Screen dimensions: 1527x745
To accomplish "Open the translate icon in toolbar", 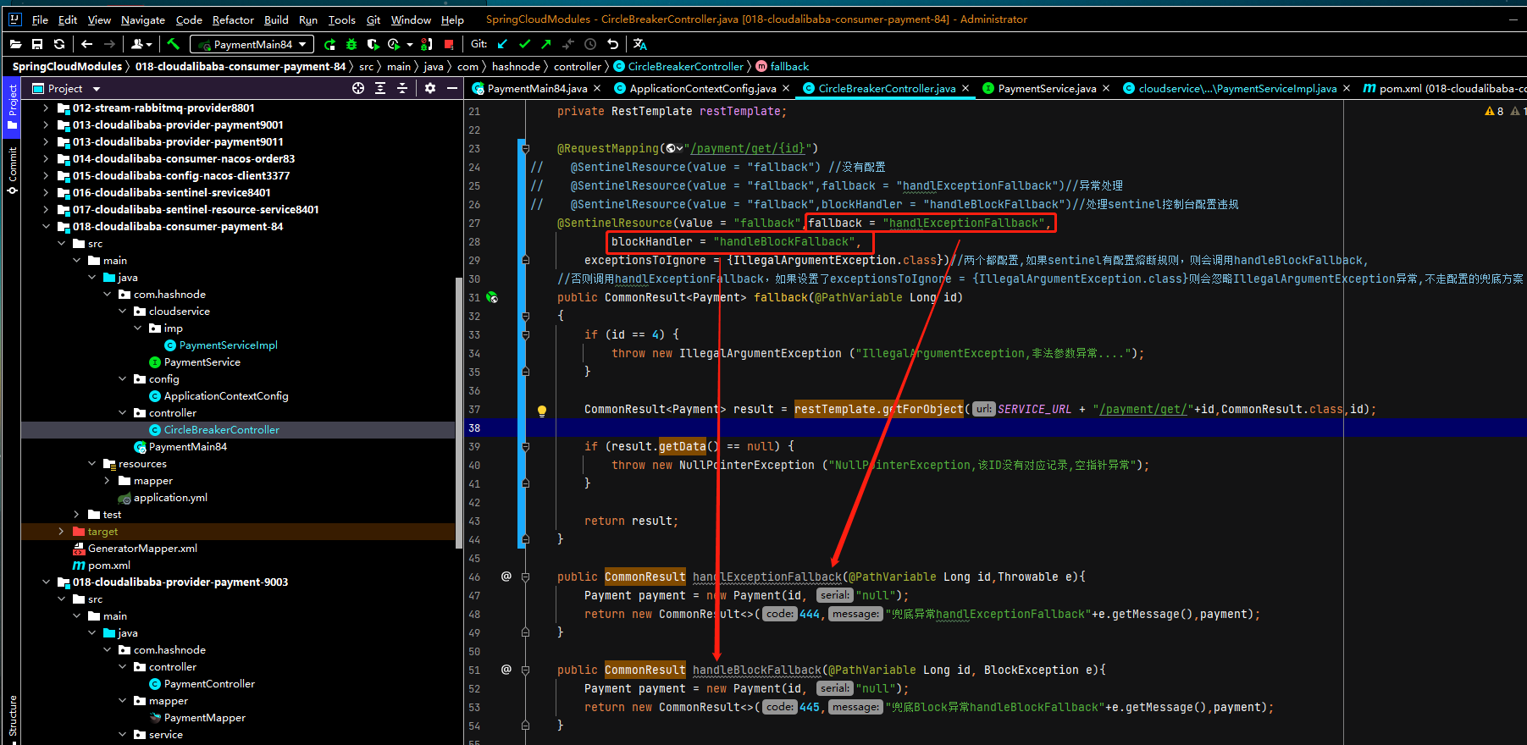I will (x=640, y=44).
